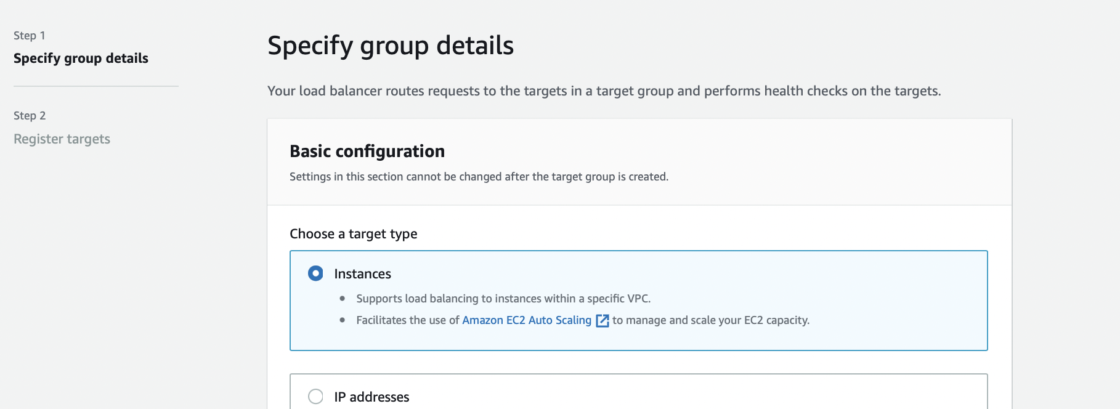Click the Specify group details page heading
This screenshot has width=1120, height=409.
391,46
